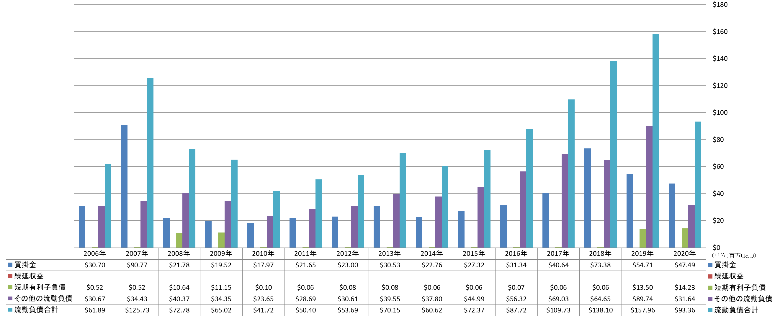775x316 pixels.
Task: Click the 繰延収益 label in the left legend
Action: click(29, 276)
